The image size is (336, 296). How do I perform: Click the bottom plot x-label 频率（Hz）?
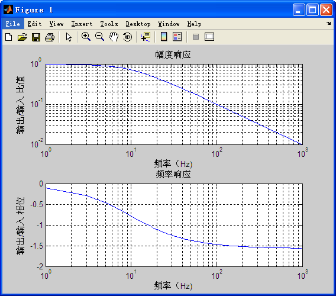[173, 286]
